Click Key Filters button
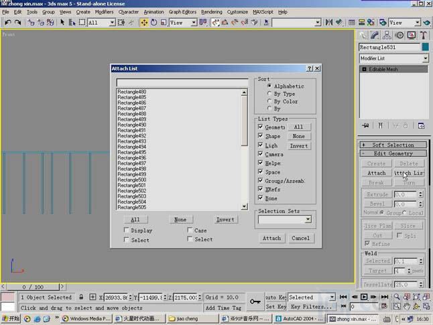This screenshot has height=325, width=433. coord(311,306)
